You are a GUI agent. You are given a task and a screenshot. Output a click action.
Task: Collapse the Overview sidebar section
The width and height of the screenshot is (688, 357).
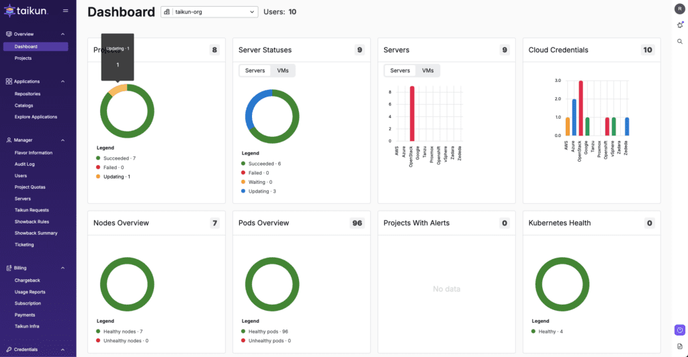point(62,34)
